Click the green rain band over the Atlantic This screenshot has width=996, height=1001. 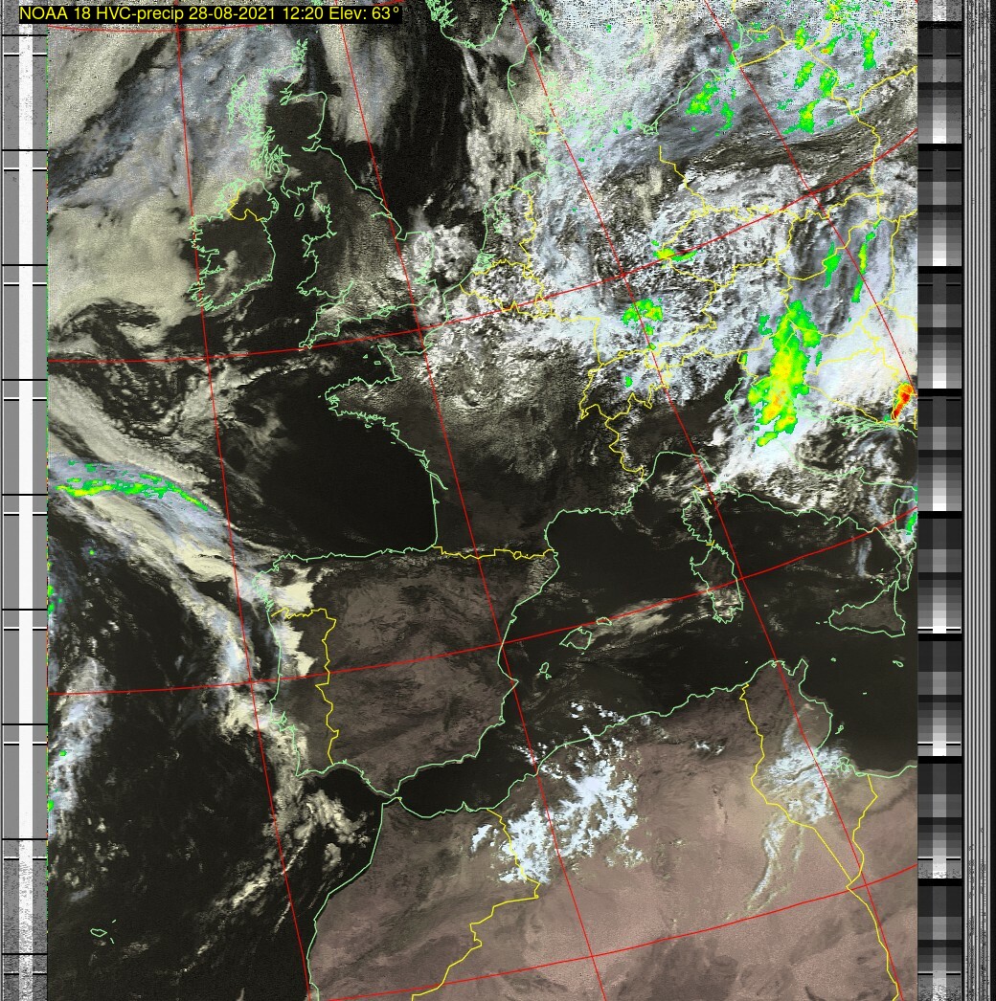coord(124,488)
